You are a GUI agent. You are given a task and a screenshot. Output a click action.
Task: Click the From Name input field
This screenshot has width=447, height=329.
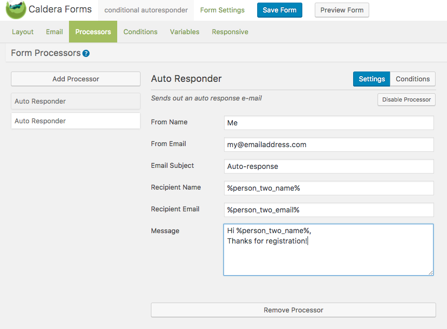[x=328, y=123]
